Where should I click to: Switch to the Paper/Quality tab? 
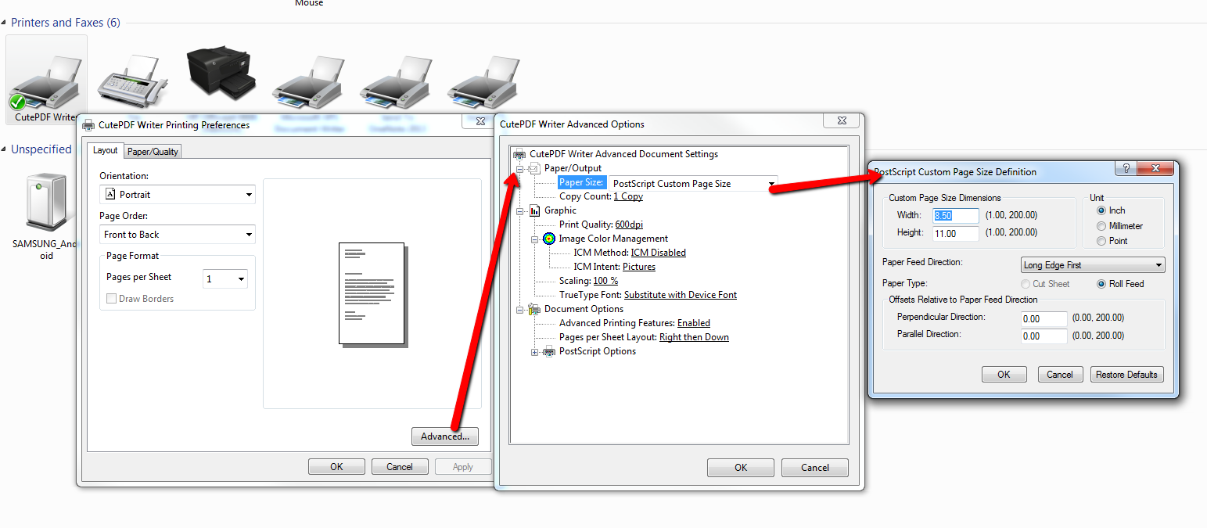tap(153, 152)
